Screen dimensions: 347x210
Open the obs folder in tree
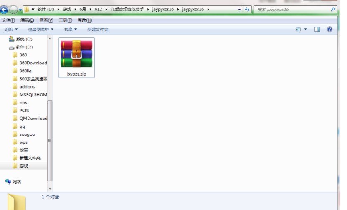pyautogui.click(x=20, y=103)
